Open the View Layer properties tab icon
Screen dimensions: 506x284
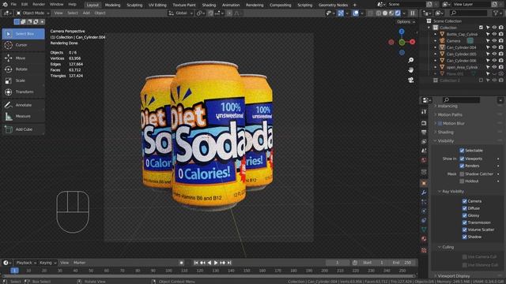pyautogui.click(x=424, y=142)
